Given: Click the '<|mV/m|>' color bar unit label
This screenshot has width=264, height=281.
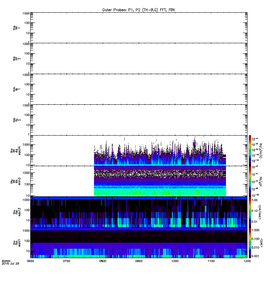Looking at the screenshot, I should click(259, 212).
